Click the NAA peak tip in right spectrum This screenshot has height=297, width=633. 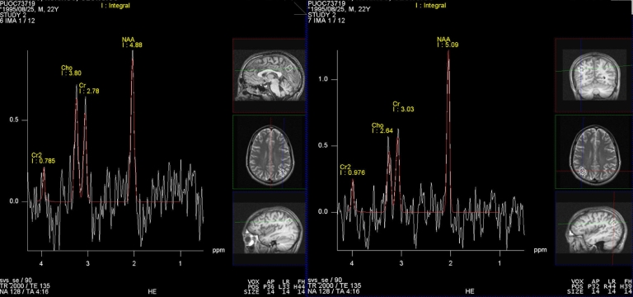(448, 51)
